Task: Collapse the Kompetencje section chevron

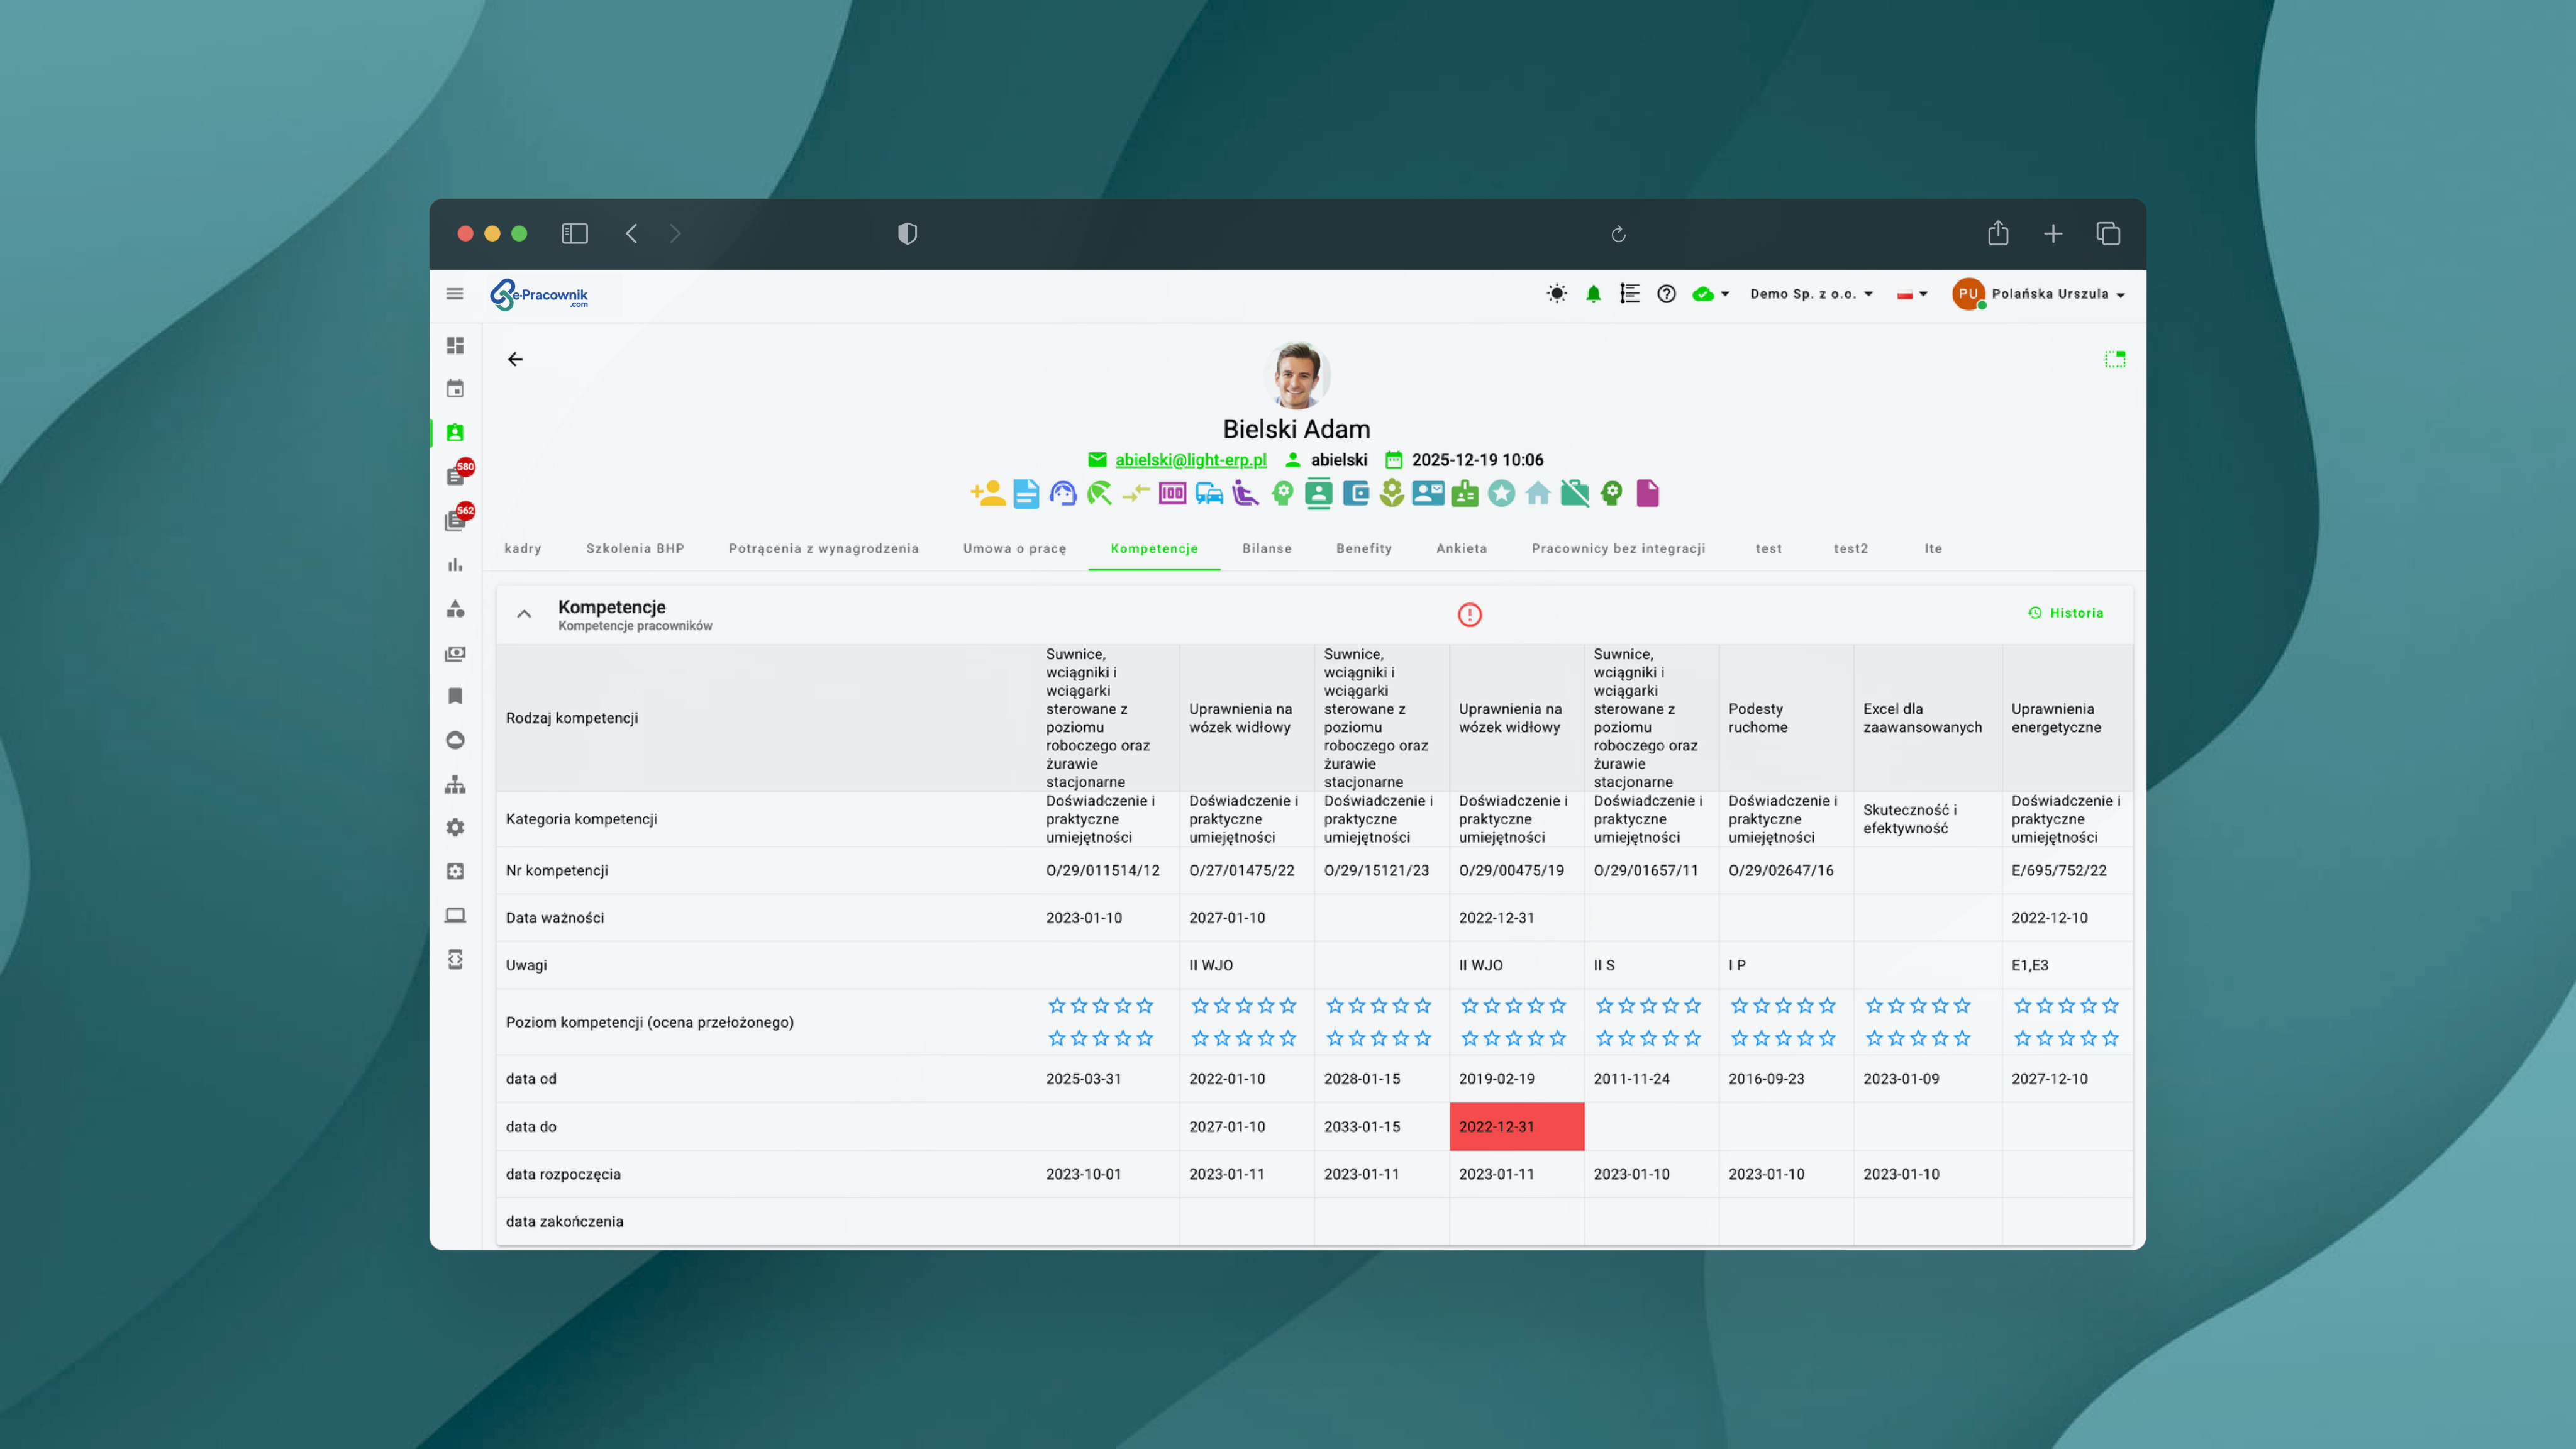Action: pyautogui.click(x=524, y=614)
